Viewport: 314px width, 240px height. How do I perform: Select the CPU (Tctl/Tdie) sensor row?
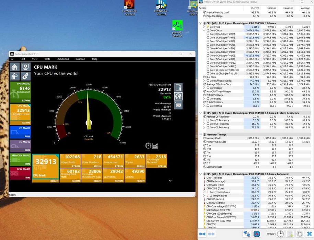(x=257, y=178)
